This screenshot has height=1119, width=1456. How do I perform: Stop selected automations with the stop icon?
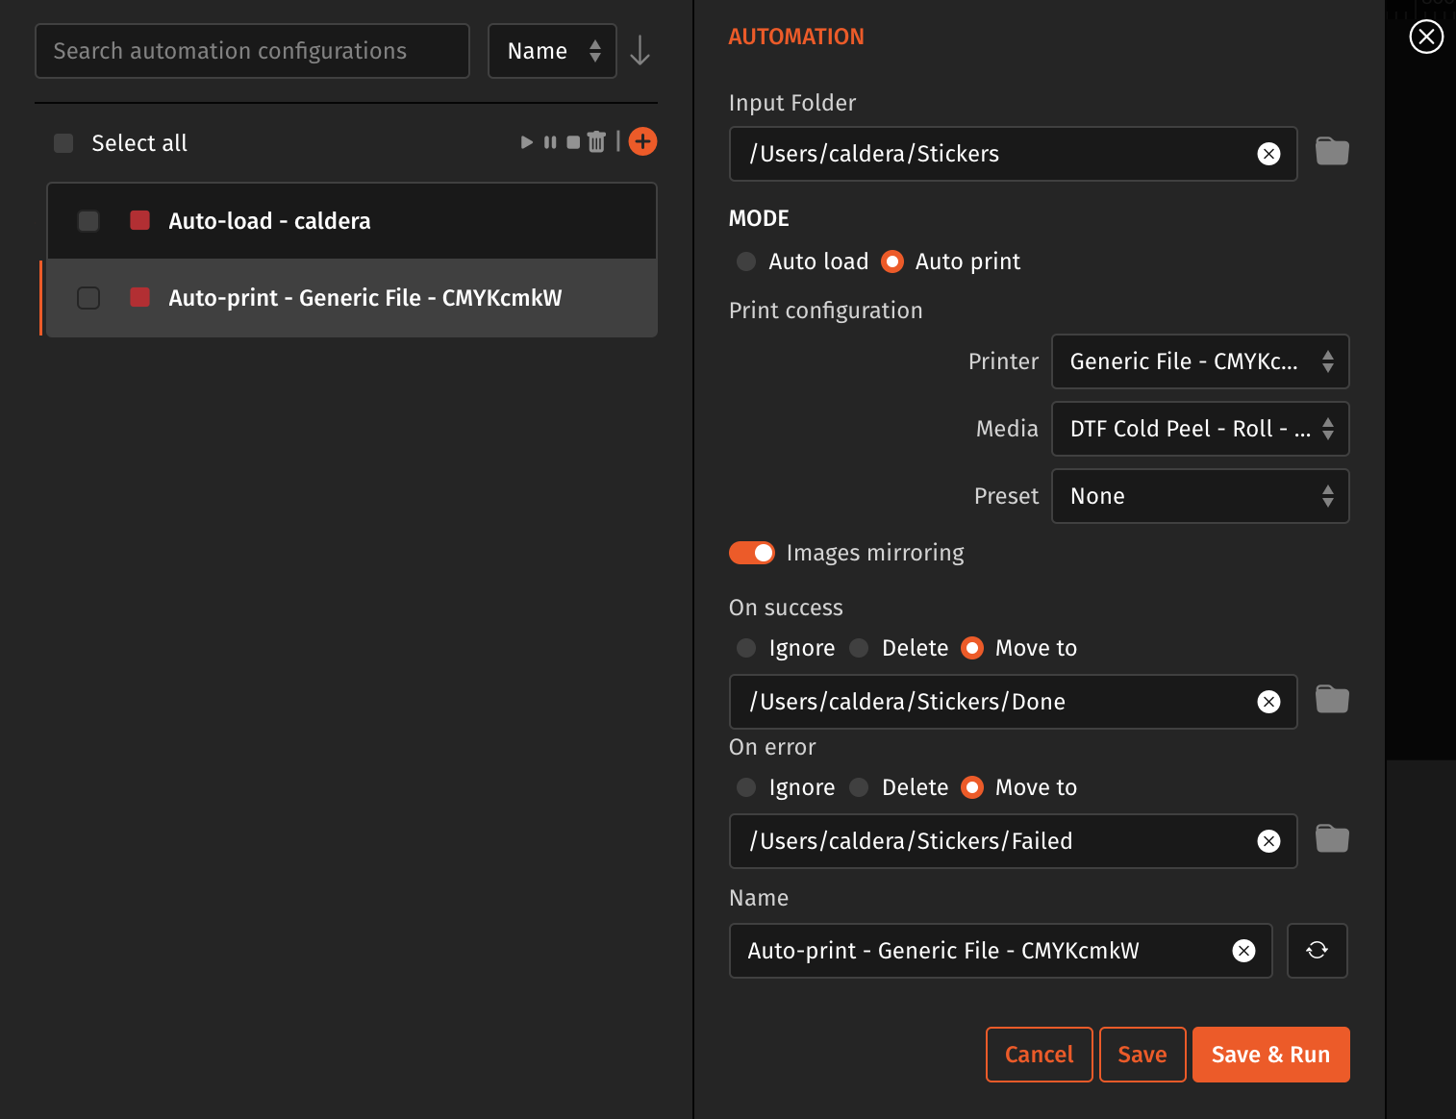point(573,142)
